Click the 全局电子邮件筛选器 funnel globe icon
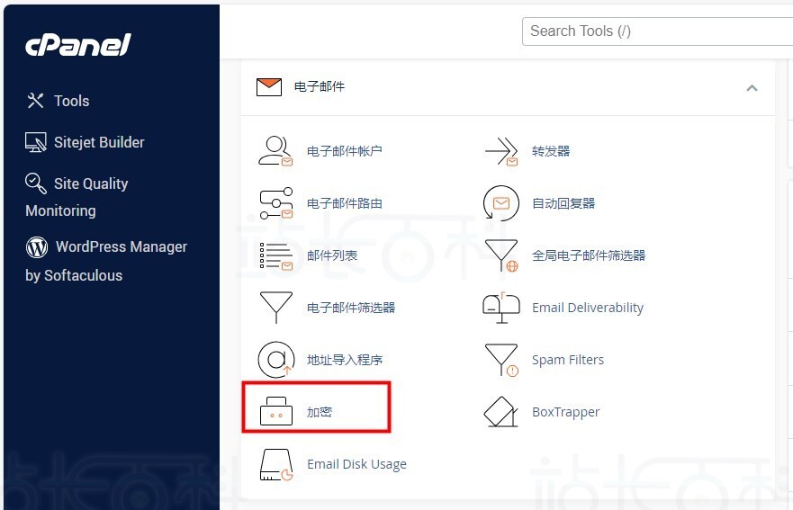 pyautogui.click(x=501, y=255)
